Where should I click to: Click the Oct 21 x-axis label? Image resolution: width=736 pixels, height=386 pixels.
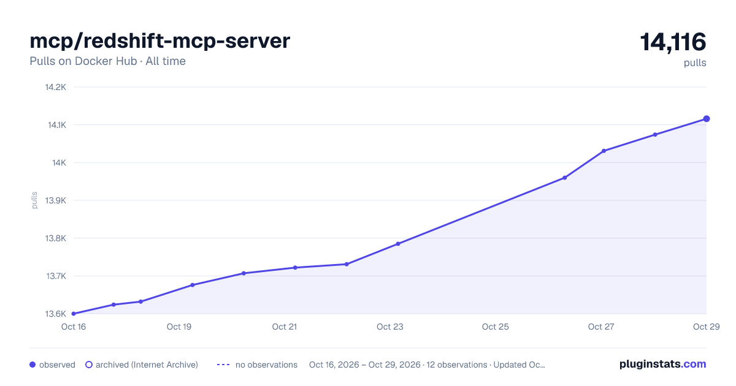point(285,327)
